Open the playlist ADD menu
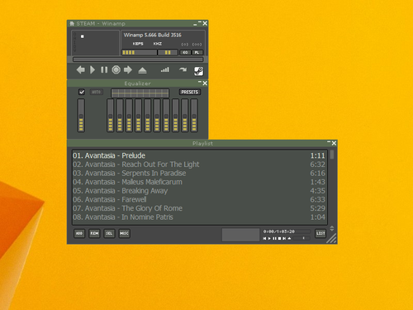Image resolution: width=413 pixels, height=310 pixels. pos(79,233)
